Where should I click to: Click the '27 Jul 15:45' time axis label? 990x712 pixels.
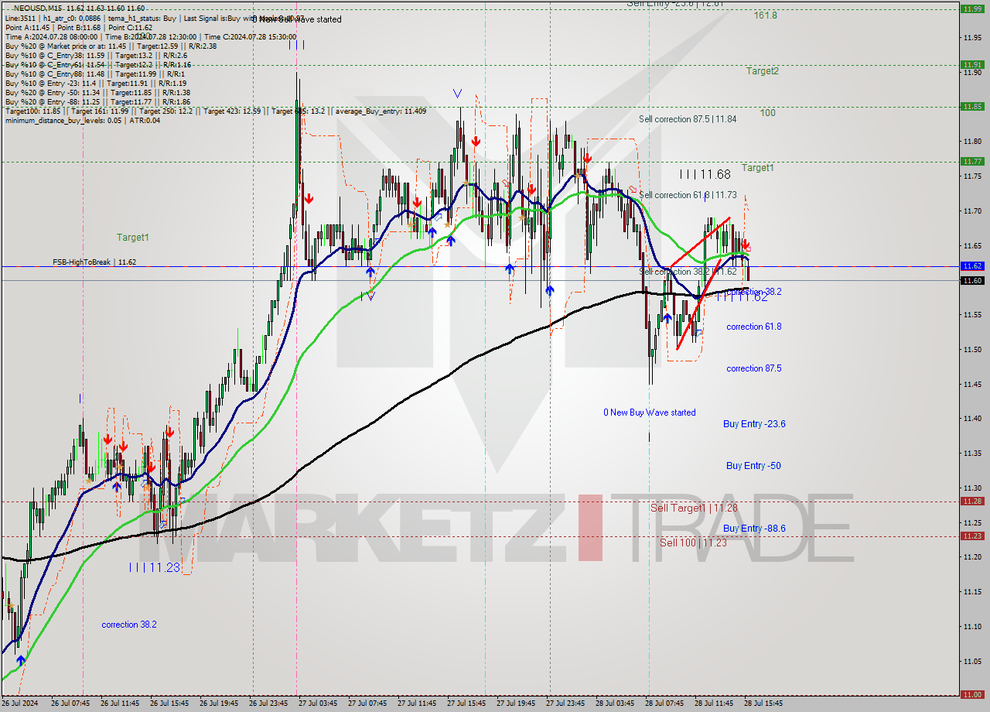(x=467, y=703)
